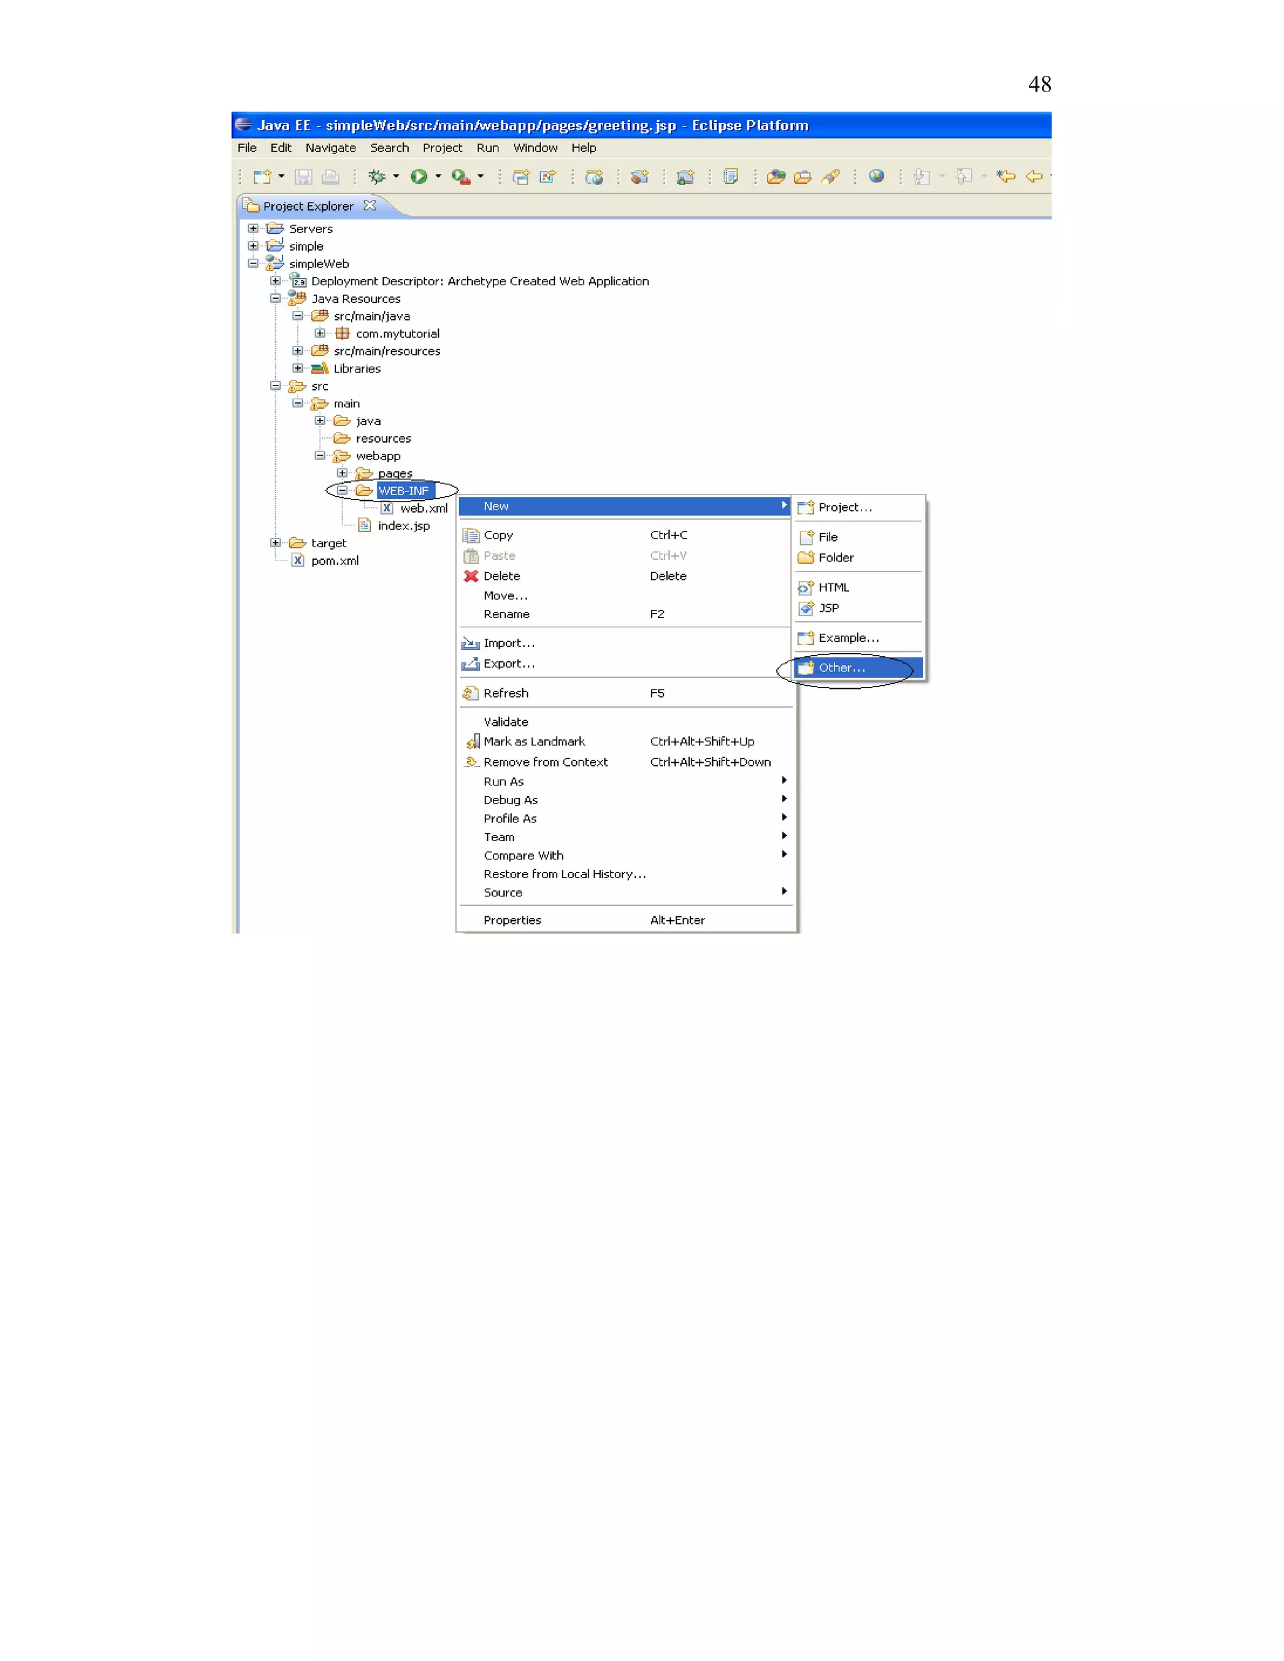Viewport: 1284px width, 1661px height.
Task: Click the globe web service wizard icon
Action: tap(594, 177)
